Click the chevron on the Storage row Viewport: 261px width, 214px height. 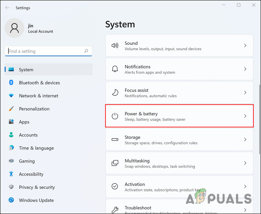pos(245,139)
